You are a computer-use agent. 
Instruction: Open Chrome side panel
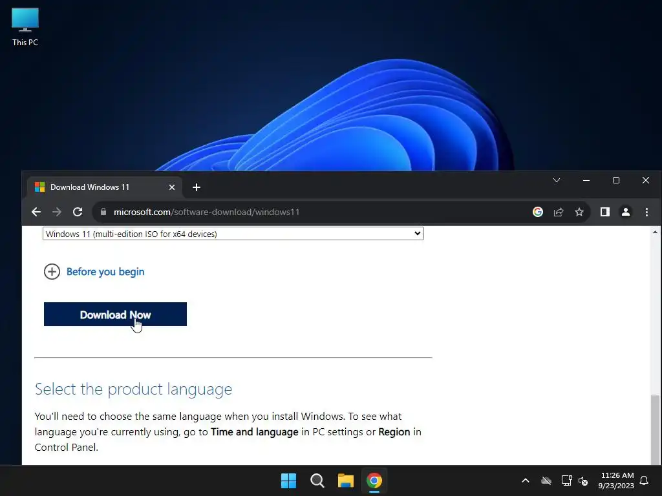click(605, 212)
